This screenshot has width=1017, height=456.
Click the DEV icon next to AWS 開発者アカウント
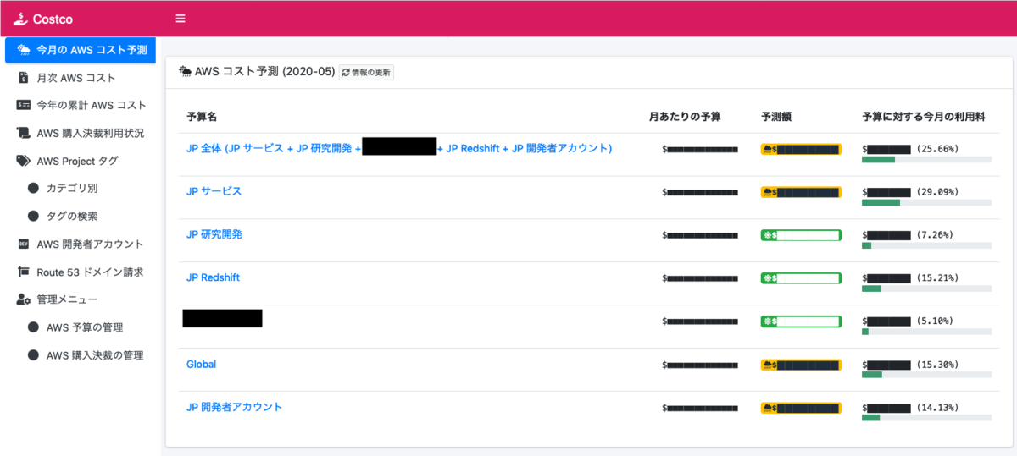[24, 244]
